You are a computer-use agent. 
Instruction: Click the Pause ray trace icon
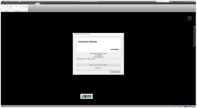click(20, 7)
